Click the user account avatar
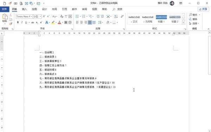This screenshot has width=211, height=132. [x=172, y=3]
